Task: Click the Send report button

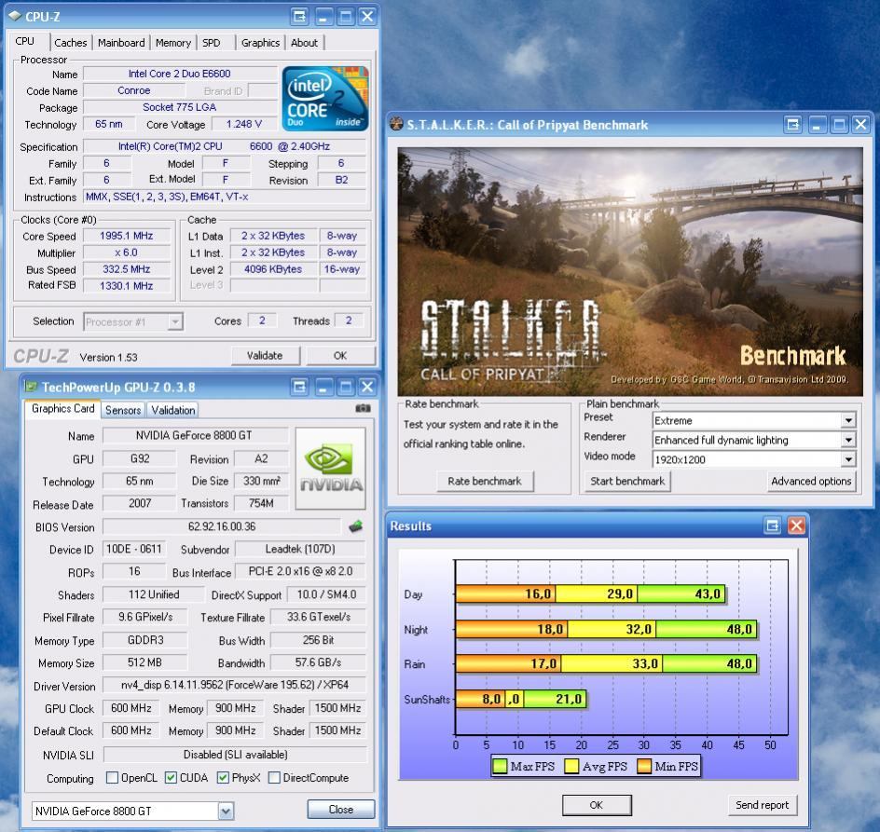Action: point(763,804)
